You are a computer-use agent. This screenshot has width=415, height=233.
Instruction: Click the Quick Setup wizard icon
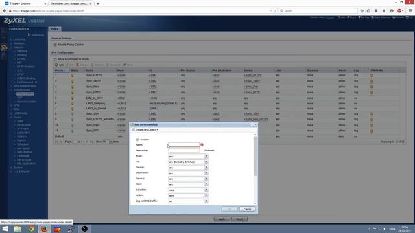point(29,35)
